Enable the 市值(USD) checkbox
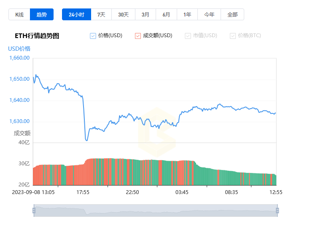This screenshot has height=238, width=329. pyautogui.click(x=188, y=36)
